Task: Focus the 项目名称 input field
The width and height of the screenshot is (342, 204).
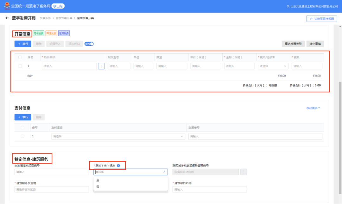Action: pos(69,66)
